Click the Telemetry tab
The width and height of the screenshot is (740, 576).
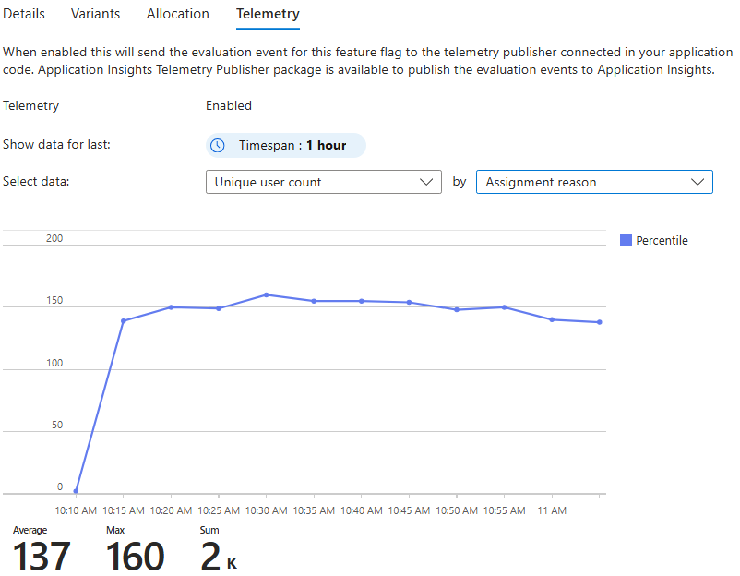click(268, 14)
